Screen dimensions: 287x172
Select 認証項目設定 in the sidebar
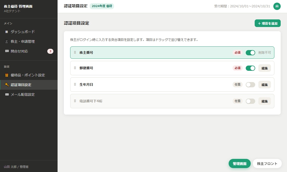point(29,85)
